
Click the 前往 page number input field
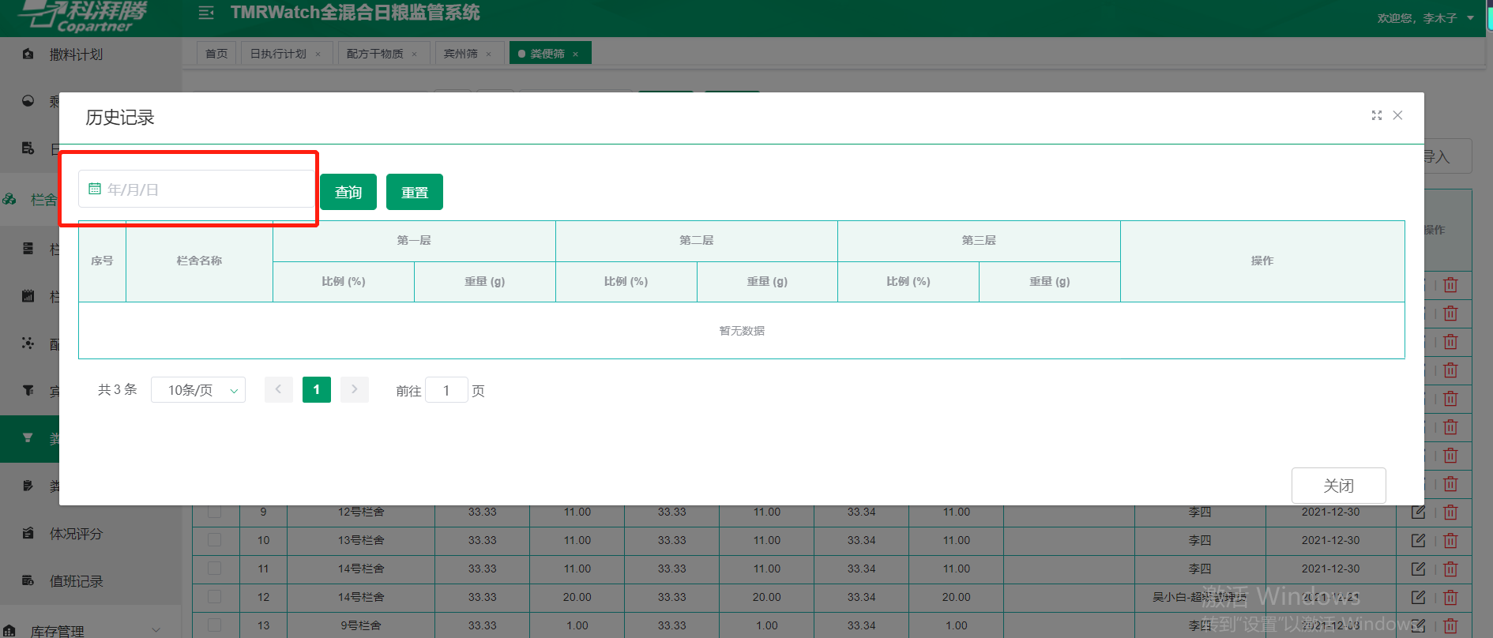point(446,390)
